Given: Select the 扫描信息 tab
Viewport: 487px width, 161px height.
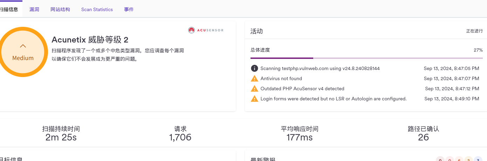Looking at the screenshot, I should click(8, 9).
